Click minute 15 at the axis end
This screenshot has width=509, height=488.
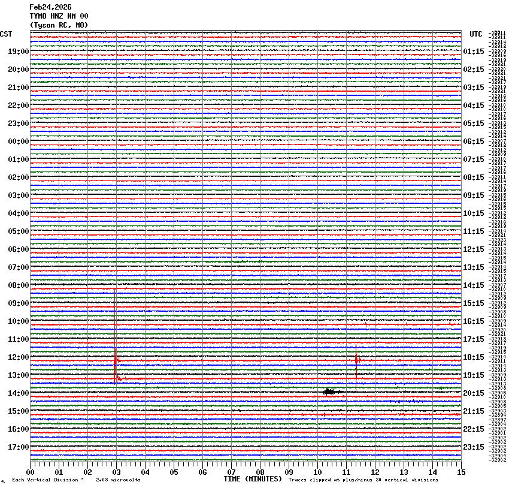[460, 473]
